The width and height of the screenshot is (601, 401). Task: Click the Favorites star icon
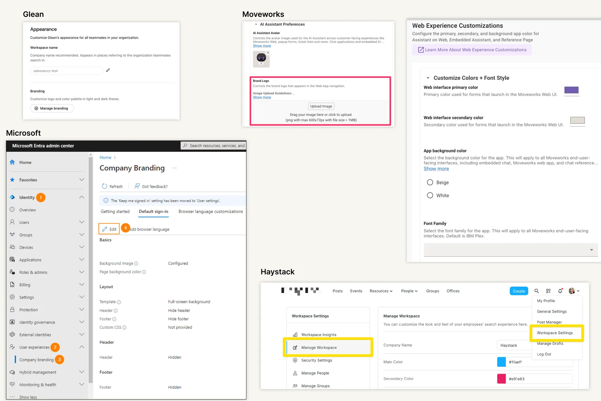coord(12,179)
